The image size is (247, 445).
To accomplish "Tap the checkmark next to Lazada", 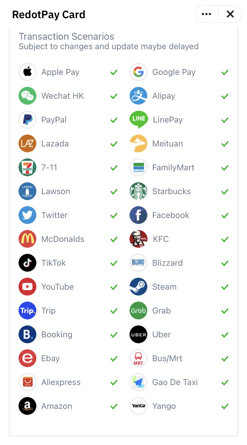I will tap(114, 144).
